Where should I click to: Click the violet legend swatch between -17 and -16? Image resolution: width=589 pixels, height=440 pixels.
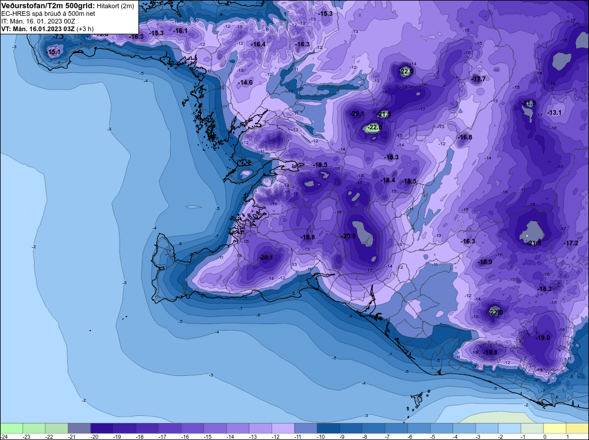pyautogui.click(x=170, y=428)
